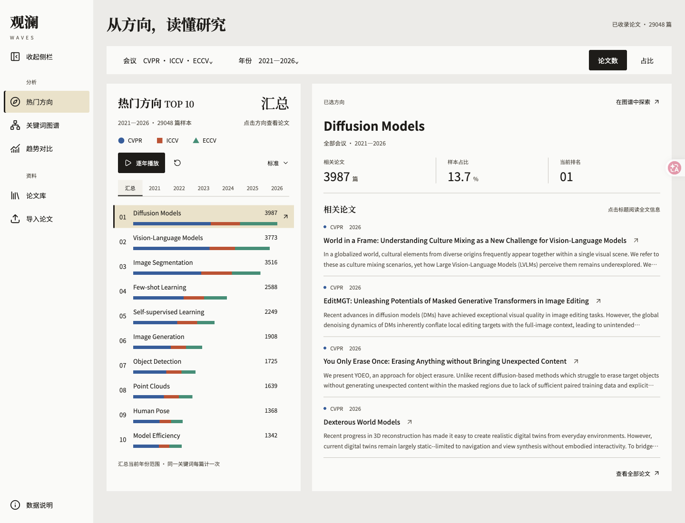Toggle ICCV legend filter
This screenshot has height=523, width=685.
tap(167, 141)
